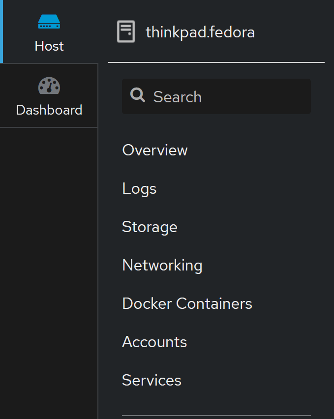Screen dimensions: 334x419
Task: Click inside the Search field
Action: (x=216, y=96)
